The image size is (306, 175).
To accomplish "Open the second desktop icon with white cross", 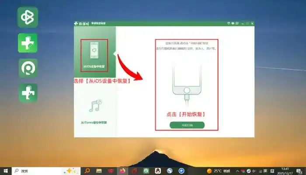I will click(28, 43).
